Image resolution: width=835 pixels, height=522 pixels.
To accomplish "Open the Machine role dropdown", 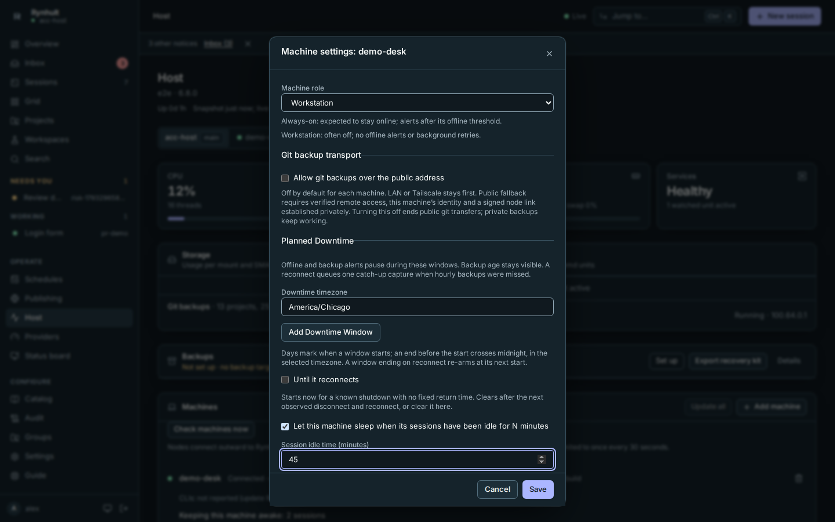I will click(x=418, y=103).
